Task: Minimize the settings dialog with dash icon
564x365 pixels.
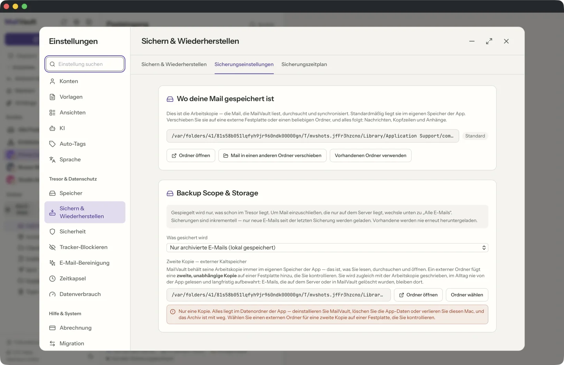Action: tap(472, 41)
